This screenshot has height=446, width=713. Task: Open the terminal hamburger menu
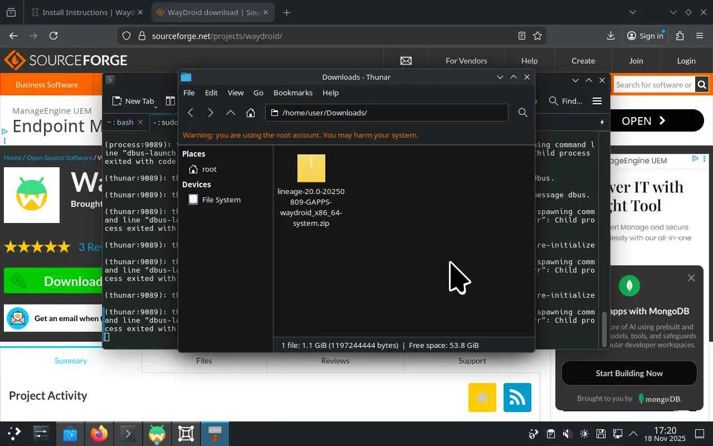click(597, 101)
